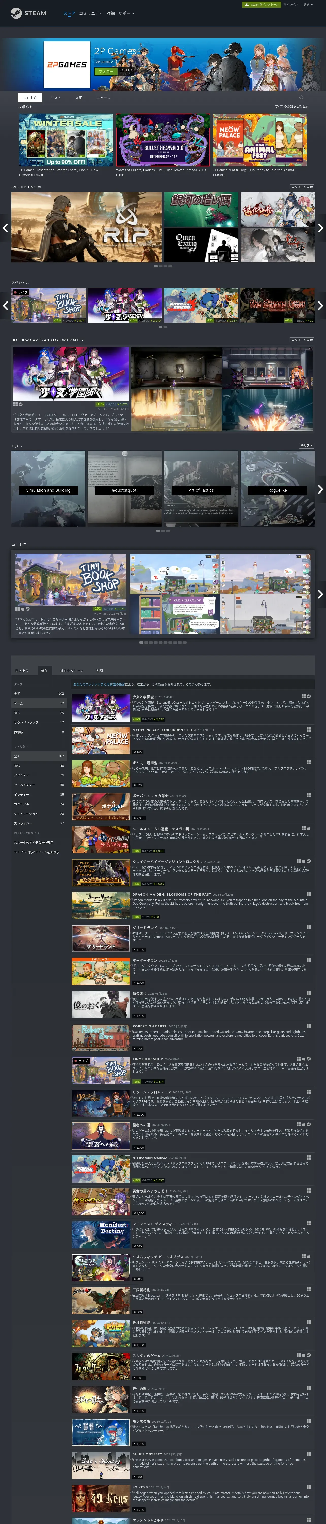The image size is (326, 1524).
Task: Filter type by ゲーム (53)
Action: pos(39,703)
